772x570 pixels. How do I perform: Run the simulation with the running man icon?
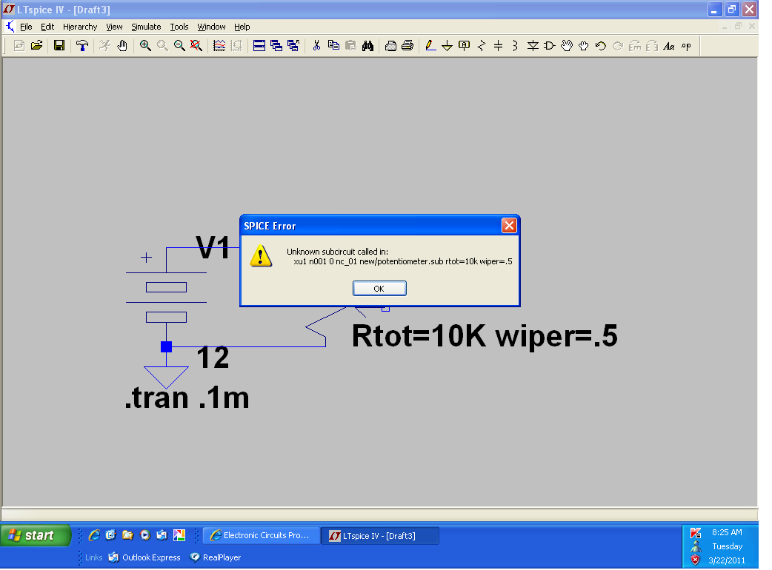104,46
